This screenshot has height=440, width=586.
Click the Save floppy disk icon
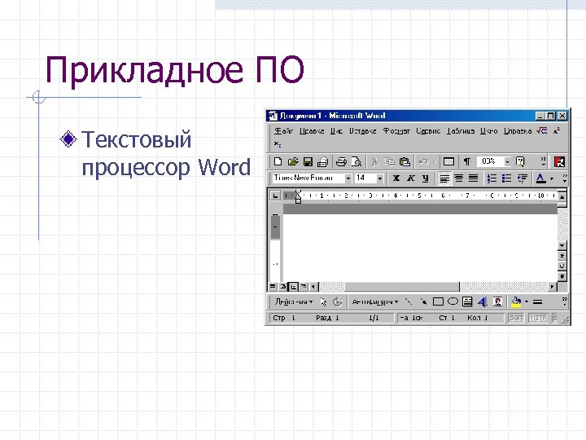(308, 161)
